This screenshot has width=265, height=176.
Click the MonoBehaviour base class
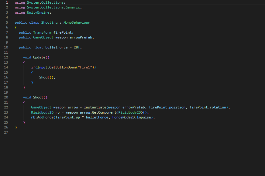coord(77,22)
